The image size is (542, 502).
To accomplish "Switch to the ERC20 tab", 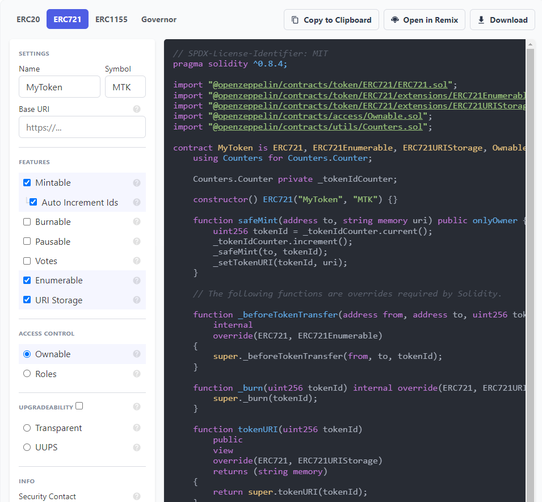I will [28, 19].
